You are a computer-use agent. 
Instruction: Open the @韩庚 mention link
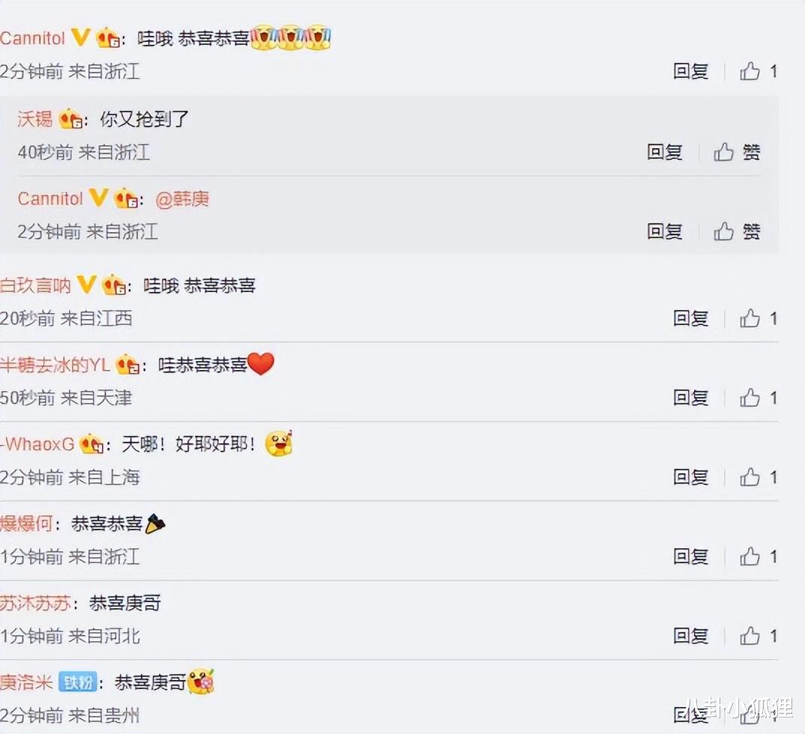pos(182,199)
